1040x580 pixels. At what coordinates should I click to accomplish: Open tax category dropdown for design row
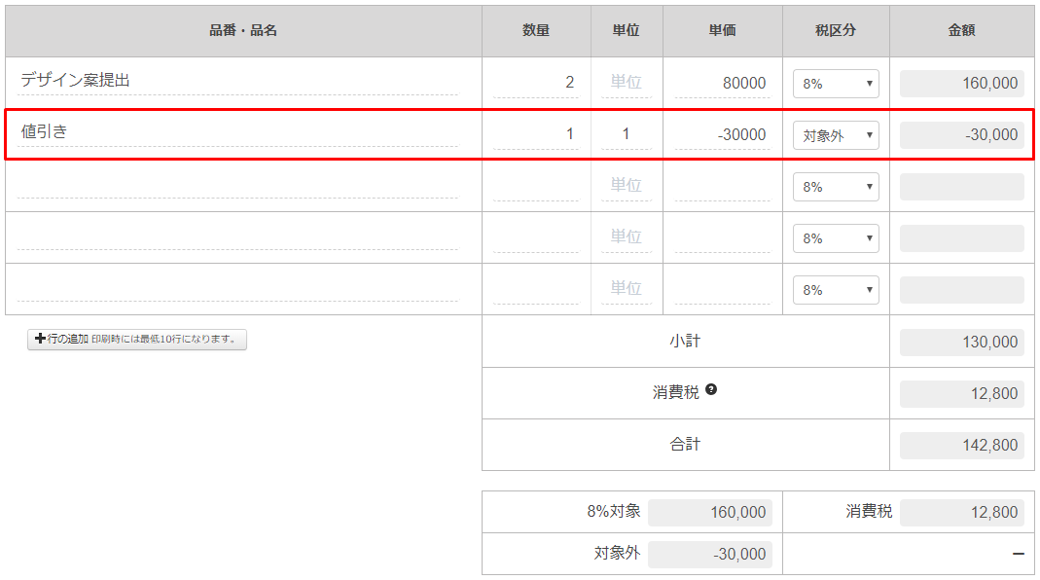(836, 84)
